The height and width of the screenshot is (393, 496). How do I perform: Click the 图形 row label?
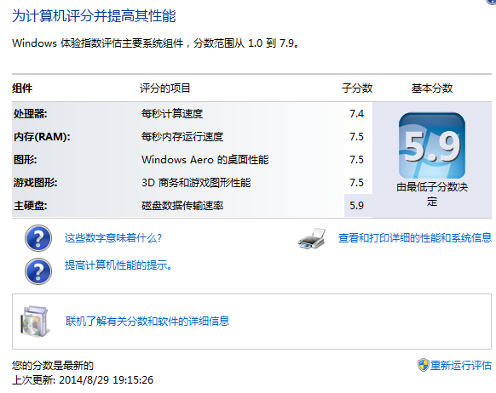click(25, 159)
